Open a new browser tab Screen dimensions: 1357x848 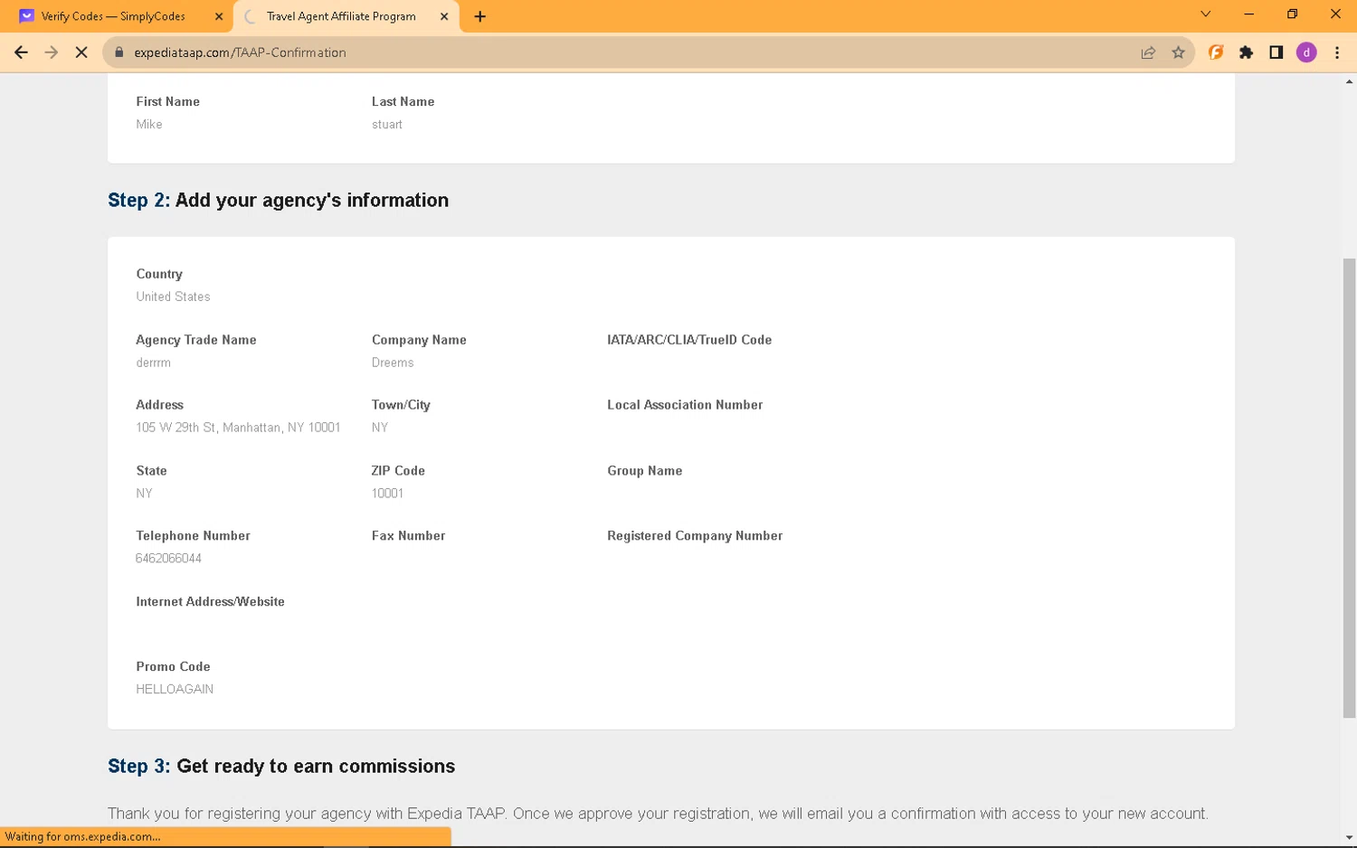480,16
